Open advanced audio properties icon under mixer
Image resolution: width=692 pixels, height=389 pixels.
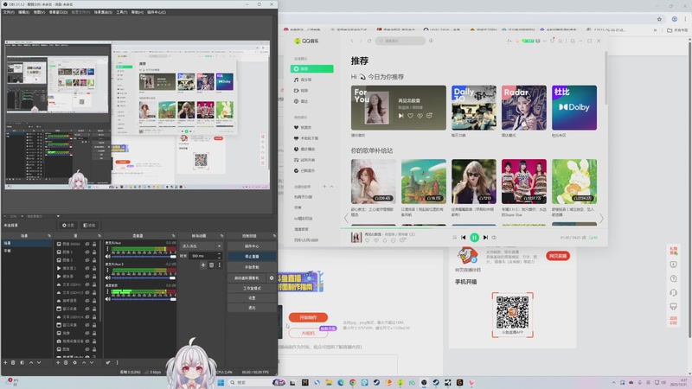click(108, 362)
